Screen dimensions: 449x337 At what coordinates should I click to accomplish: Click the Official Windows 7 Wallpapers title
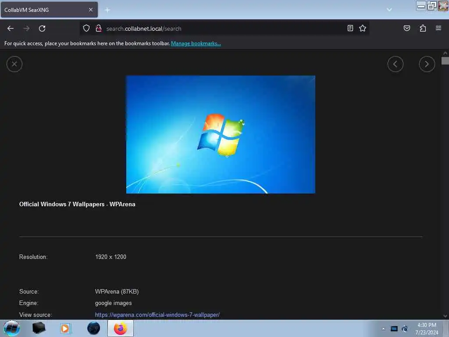coord(77,204)
